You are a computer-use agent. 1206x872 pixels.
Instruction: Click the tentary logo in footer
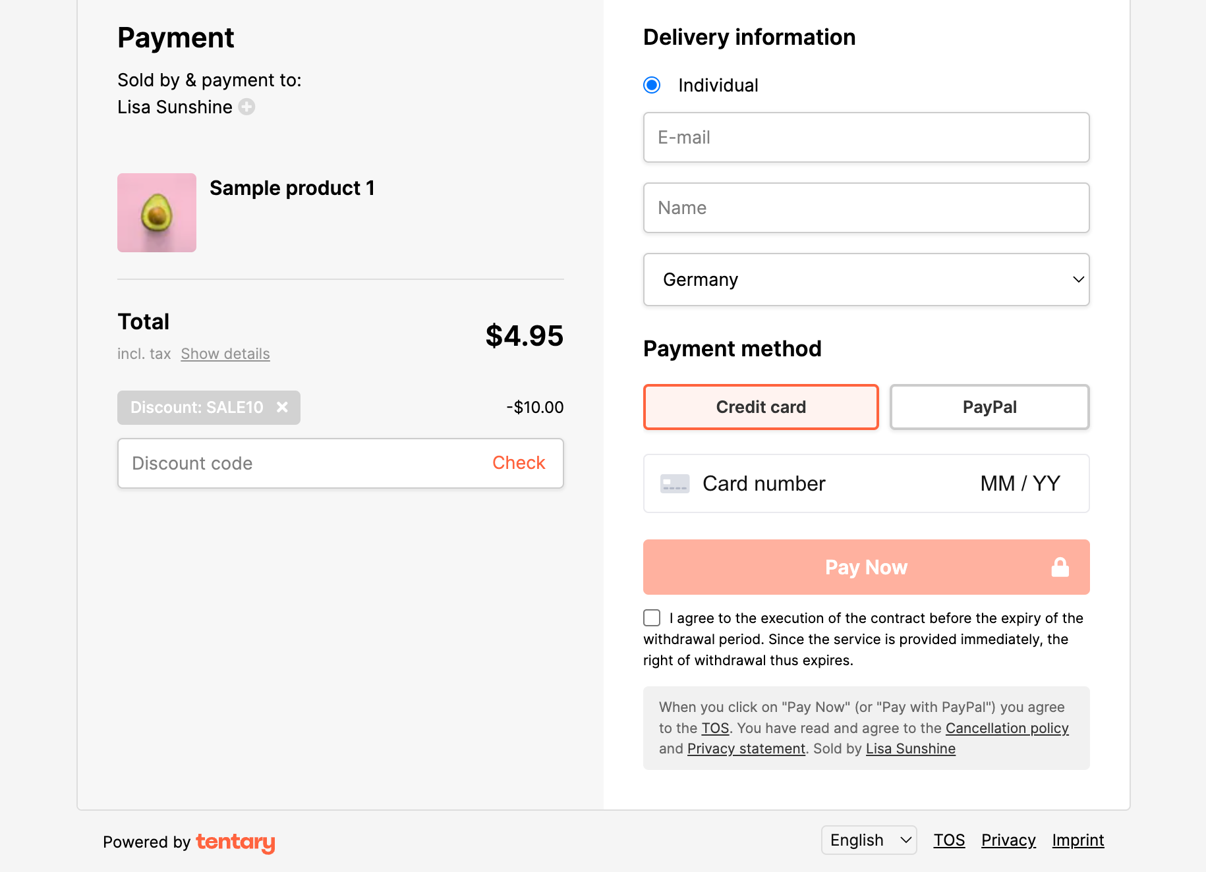tap(235, 843)
